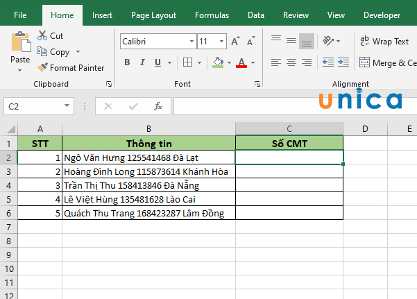Switch to the View tab

click(x=336, y=15)
